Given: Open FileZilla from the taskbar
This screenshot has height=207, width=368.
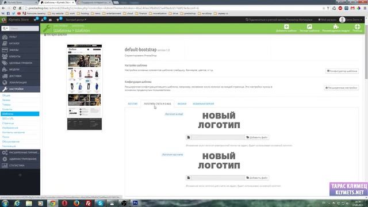Looking at the screenshot, I should [x=88, y=203].
